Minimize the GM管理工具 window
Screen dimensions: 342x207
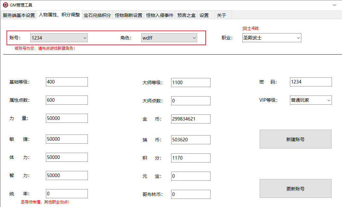[x=335, y=5]
